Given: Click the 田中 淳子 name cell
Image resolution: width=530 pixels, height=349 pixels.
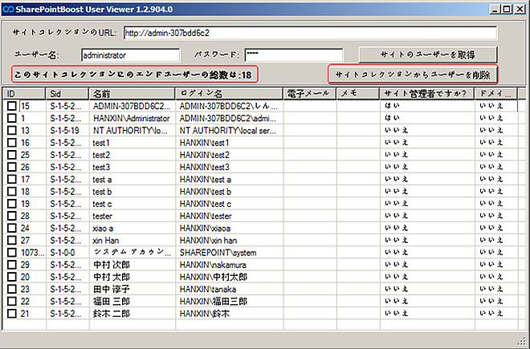Looking at the screenshot, I should [x=132, y=289].
